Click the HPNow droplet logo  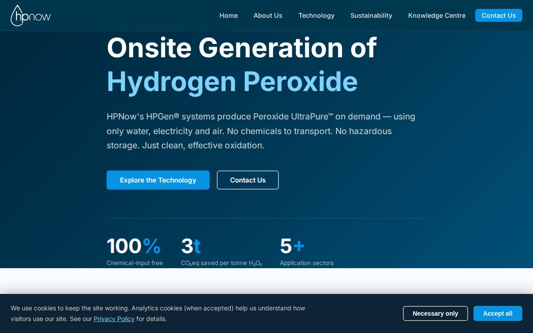pos(31,16)
